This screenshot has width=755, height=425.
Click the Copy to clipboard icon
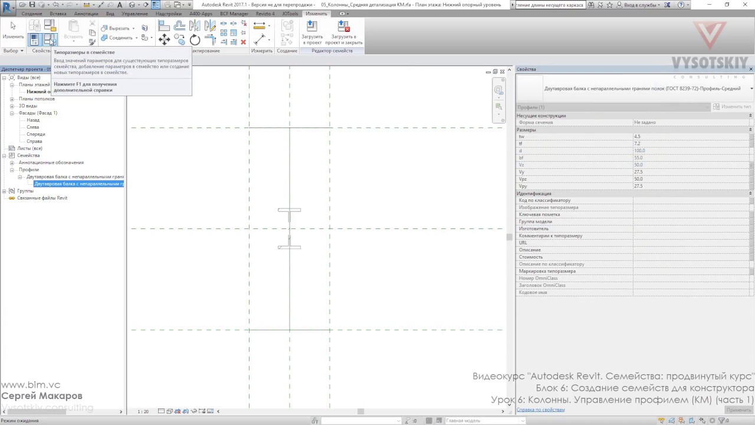point(92,33)
